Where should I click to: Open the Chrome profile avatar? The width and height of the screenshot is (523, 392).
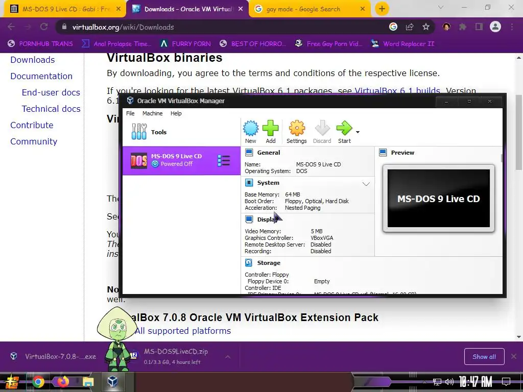pyautogui.click(x=495, y=27)
